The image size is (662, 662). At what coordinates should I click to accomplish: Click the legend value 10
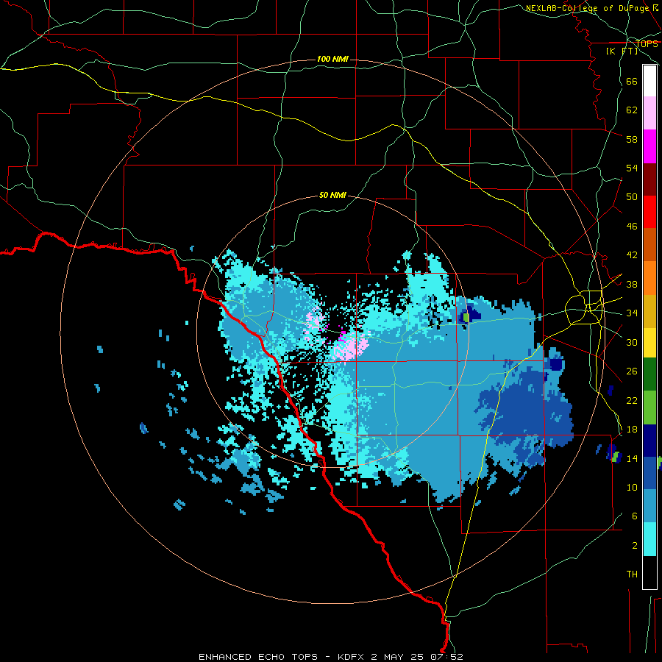click(x=632, y=487)
